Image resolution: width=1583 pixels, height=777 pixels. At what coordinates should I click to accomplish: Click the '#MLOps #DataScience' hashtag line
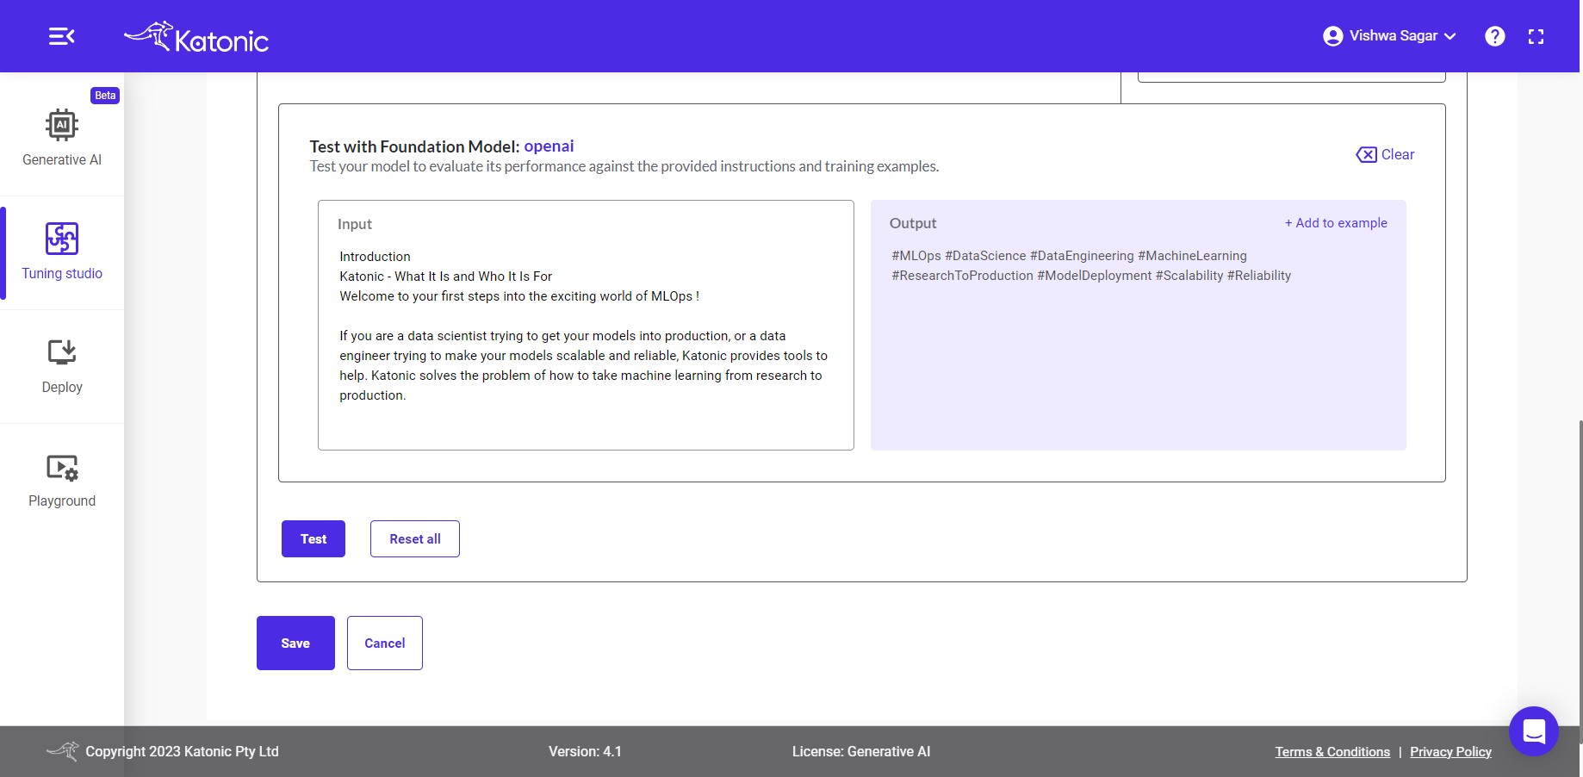click(1069, 256)
